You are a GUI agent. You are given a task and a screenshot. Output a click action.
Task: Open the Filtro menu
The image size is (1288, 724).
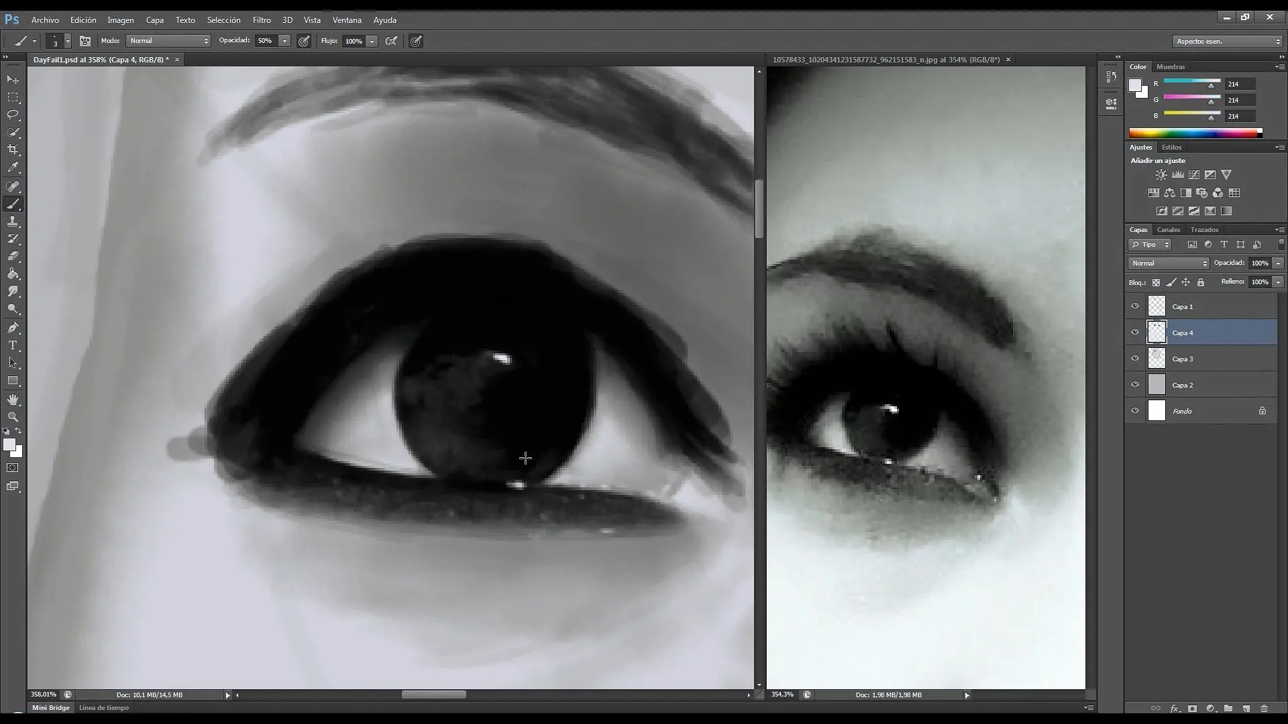[x=262, y=20]
